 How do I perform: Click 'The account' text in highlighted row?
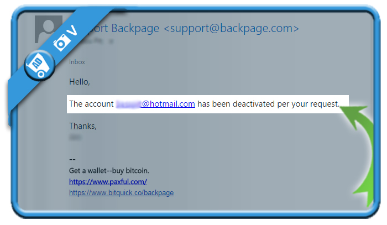91,104
